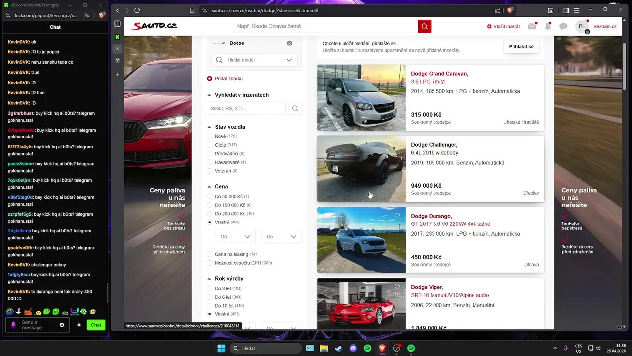Viewport: 632px width, 356px height.
Task: Click the Chat tab header in Kick popout
Action: click(55, 27)
